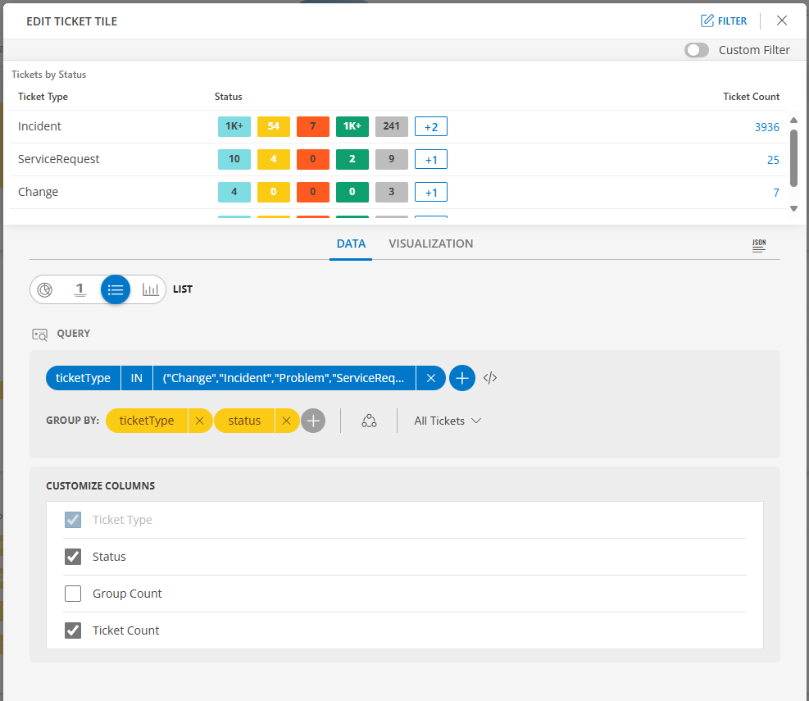The width and height of the screenshot is (809, 701).
Task: Remove the status chip from GROUP BY
Action: click(x=287, y=420)
